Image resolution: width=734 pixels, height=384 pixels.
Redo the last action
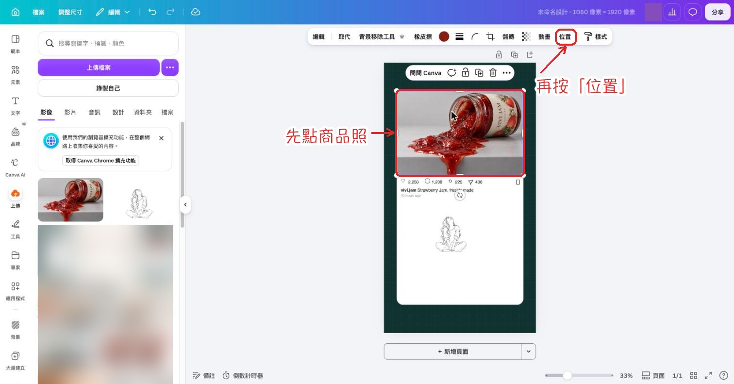[x=170, y=12]
